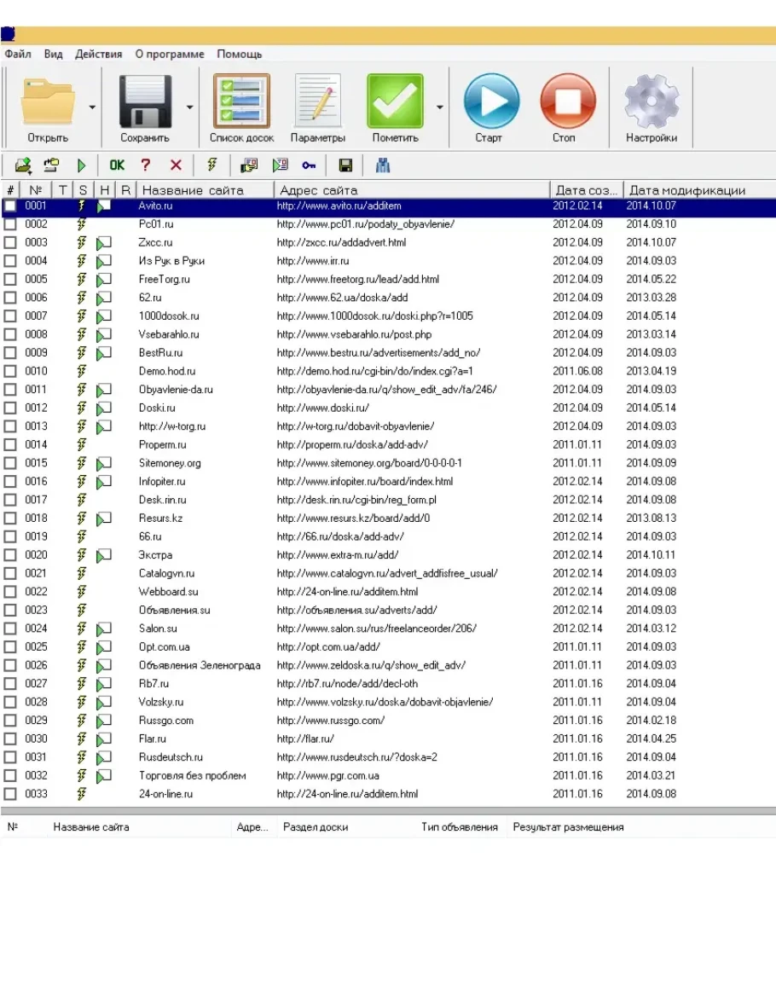
Task: Click the red question mark icon
Action: (x=146, y=165)
